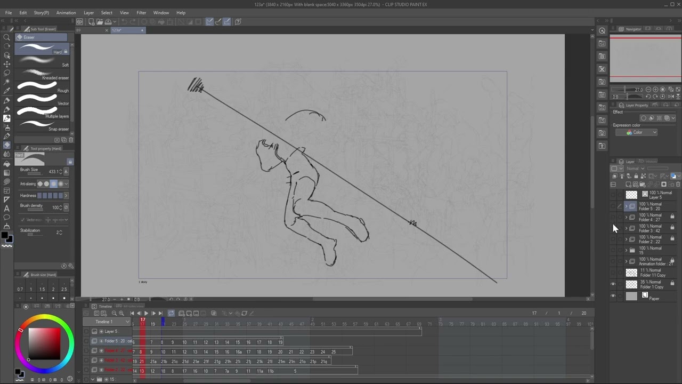682x384 pixels.
Task: Play the animation in the timeline
Action: coord(146,314)
